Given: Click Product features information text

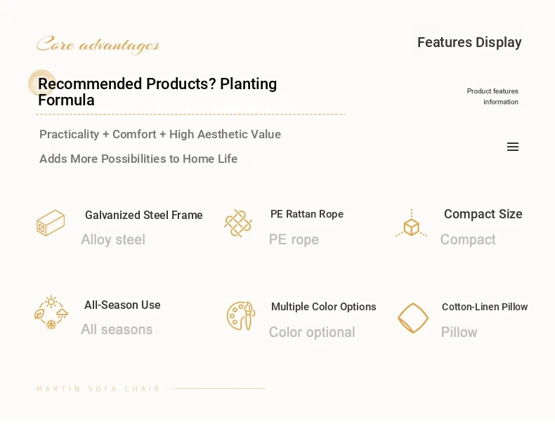Looking at the screenshot, I should (x=492, y=97).
